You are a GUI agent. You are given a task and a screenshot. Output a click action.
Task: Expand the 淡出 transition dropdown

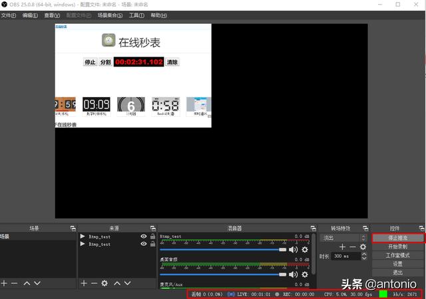(363, 237)
